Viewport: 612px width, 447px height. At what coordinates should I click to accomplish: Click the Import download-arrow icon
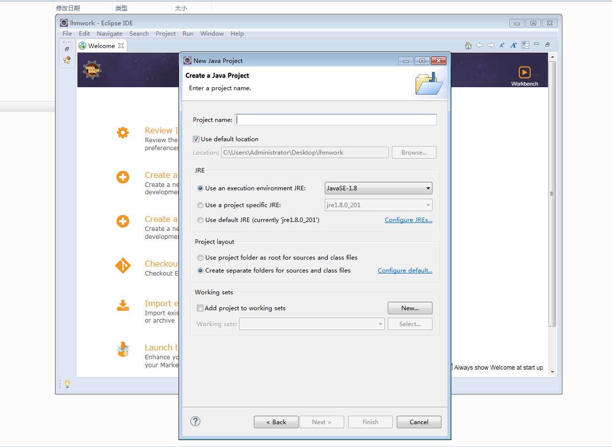[122, 305]
